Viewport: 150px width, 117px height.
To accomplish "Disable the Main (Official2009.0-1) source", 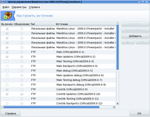I will [x=7, y=52].
